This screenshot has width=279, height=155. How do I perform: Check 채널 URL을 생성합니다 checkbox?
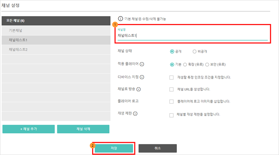(x=171, y=89)
